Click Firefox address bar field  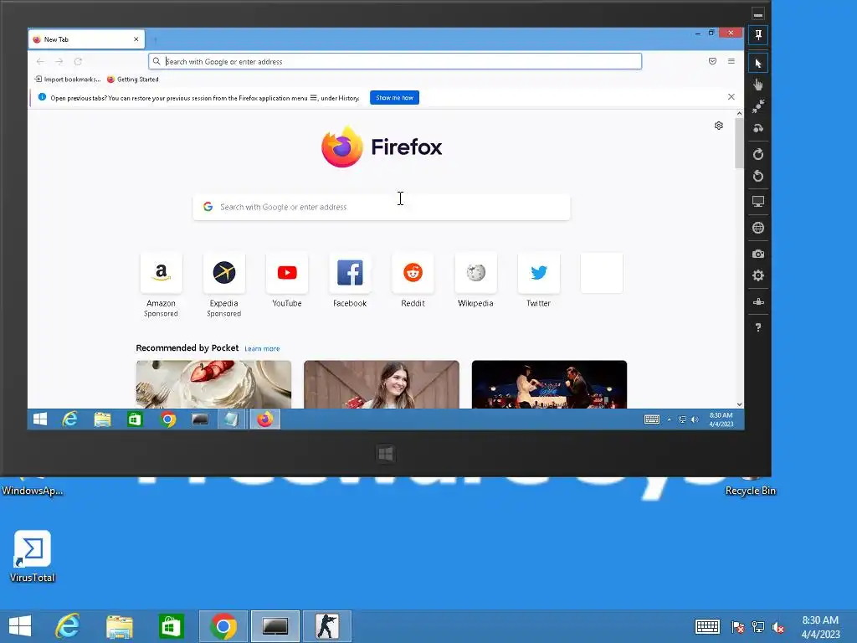pyautogui.click(x=395, y=61)
